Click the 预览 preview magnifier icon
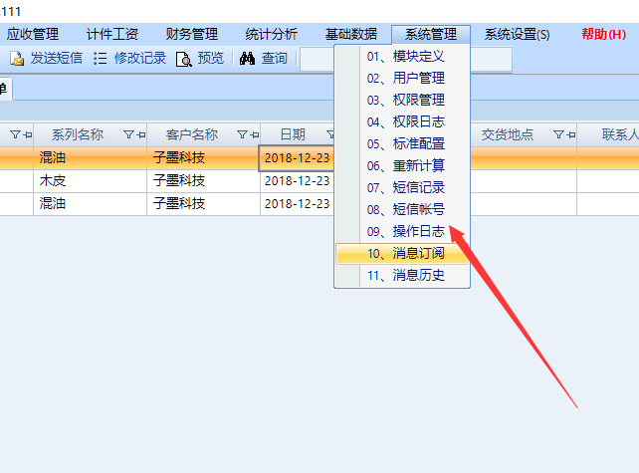 pyautogui.click(x=183, y=59)
